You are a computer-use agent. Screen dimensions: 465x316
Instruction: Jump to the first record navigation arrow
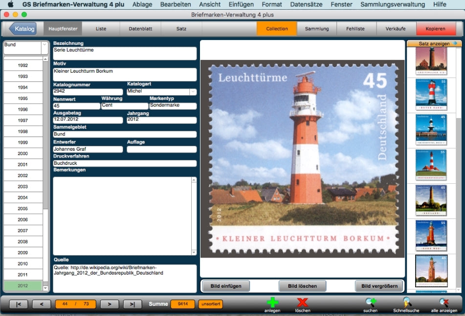19,304
